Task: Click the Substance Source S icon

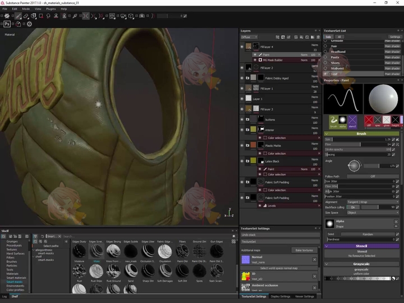Action: (30, 24)
